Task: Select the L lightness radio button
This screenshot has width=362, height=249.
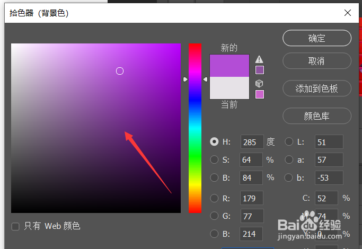Action: tap(289, 141)
